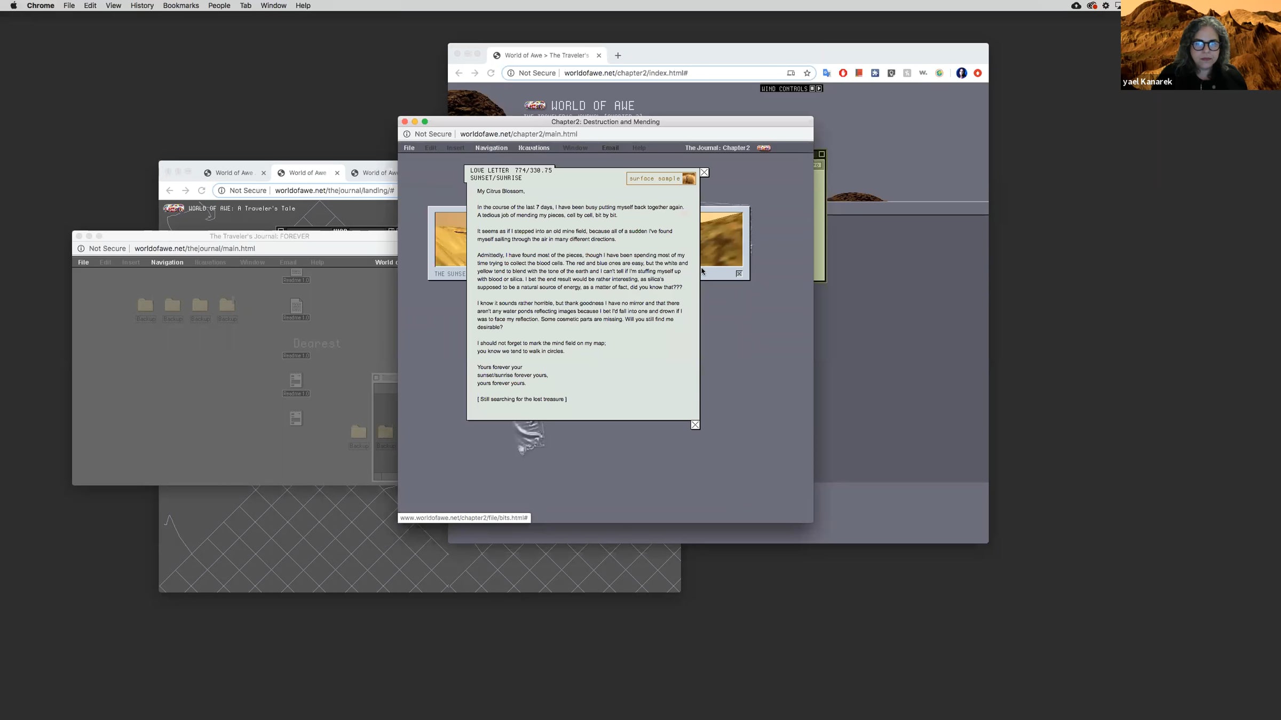Stop the wind with Wind Controls square

[x=812, y=89]
